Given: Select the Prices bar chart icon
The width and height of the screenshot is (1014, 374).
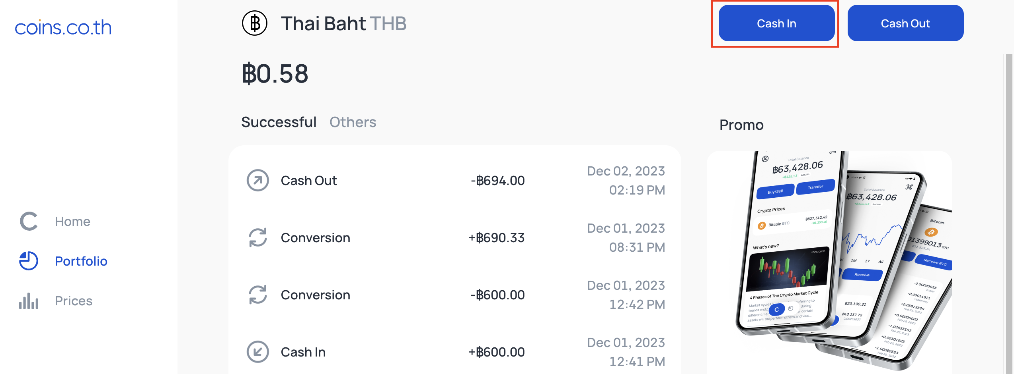Looking at the screenshot, I should [29, 301].
